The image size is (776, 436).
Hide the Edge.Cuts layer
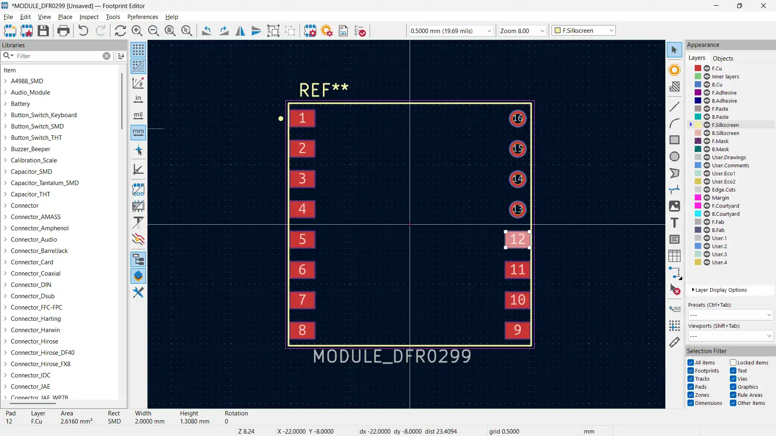[x=707, y=190]
